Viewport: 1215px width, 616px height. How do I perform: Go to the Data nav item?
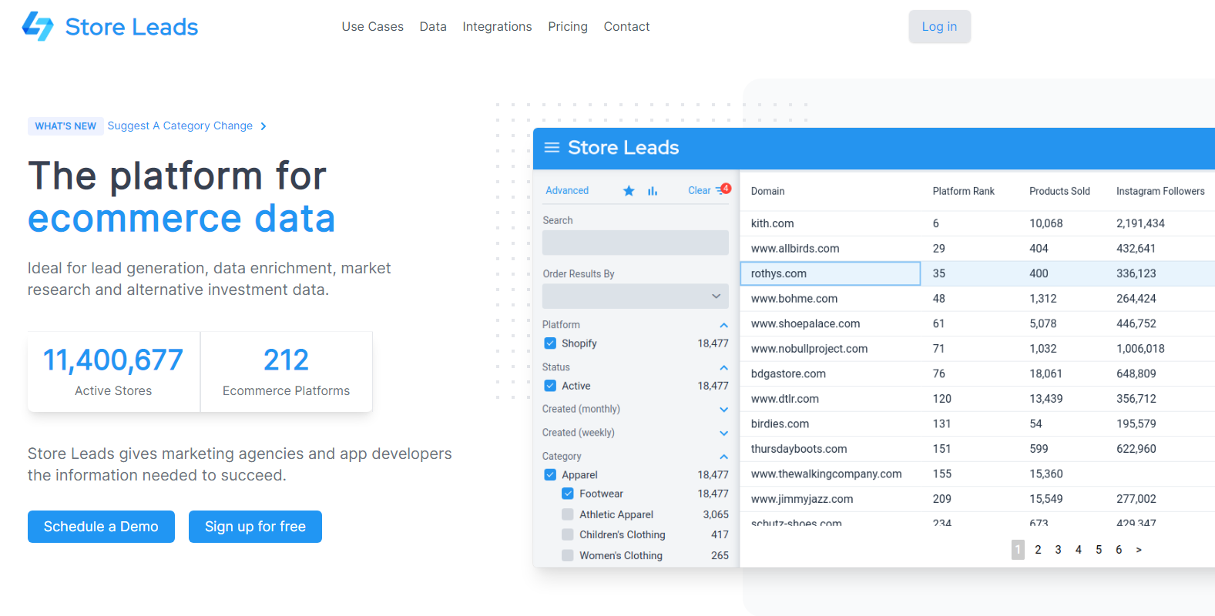coord(433,27)
